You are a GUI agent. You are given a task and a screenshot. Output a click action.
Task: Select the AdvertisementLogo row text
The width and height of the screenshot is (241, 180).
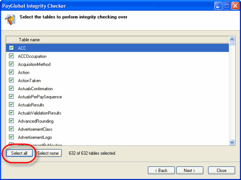click(35, 137)
